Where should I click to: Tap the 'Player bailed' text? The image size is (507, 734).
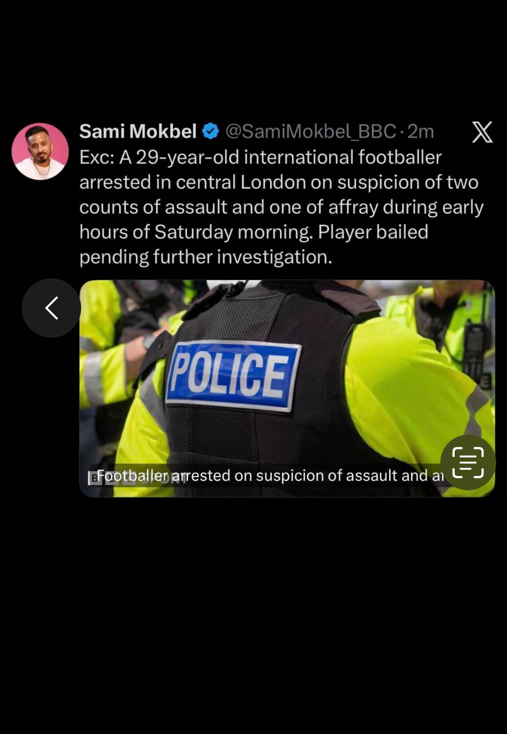point(373,232)
